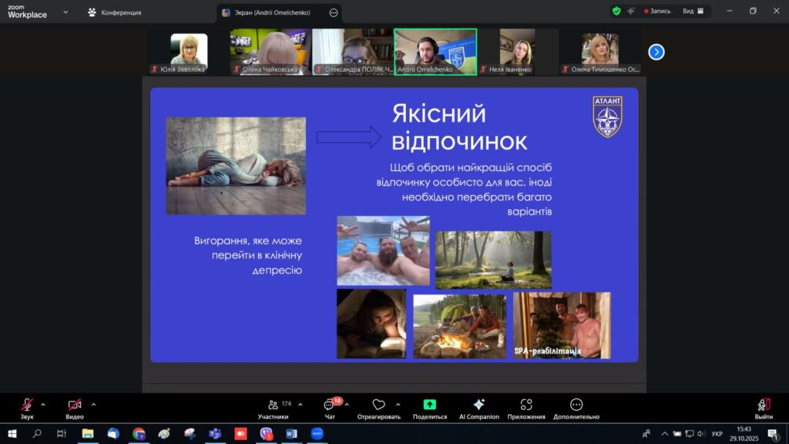Image resolution: width=789 pixels, height=444 pixels.
Task: Open options on the Экран shared screen tab
Action: point(333,12)
